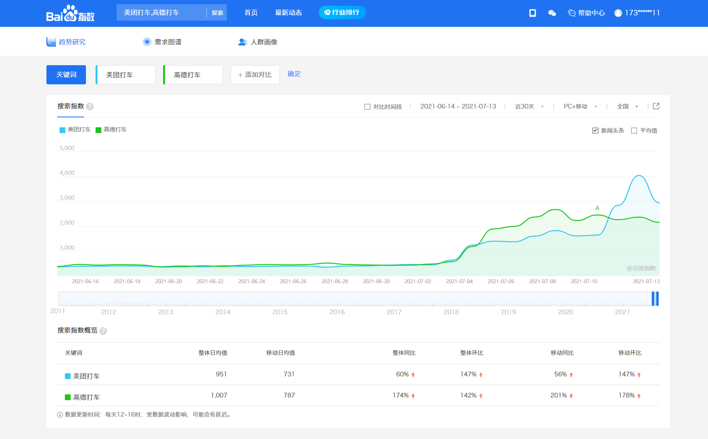The width and height of the screenshot is (708, 439).
Task: Click the 美团打车 keyword input box
Action: (x=125, y=75)
